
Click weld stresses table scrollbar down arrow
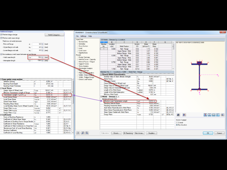(173, 69)
